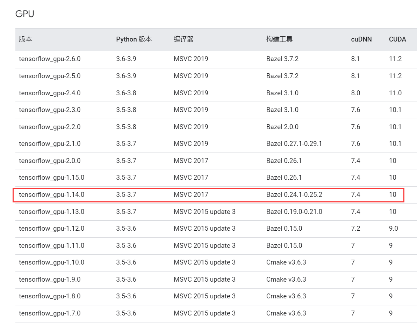Click CUDA 11.2 in the 2.5.0 row
Image resolution: width=417 pixels, height=327 pixels.
click(395, 76)
